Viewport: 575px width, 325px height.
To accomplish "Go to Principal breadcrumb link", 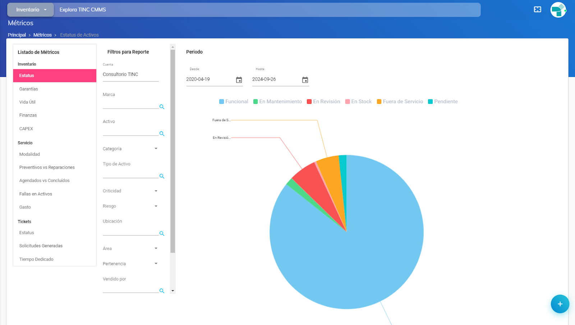I will (17, 35).
